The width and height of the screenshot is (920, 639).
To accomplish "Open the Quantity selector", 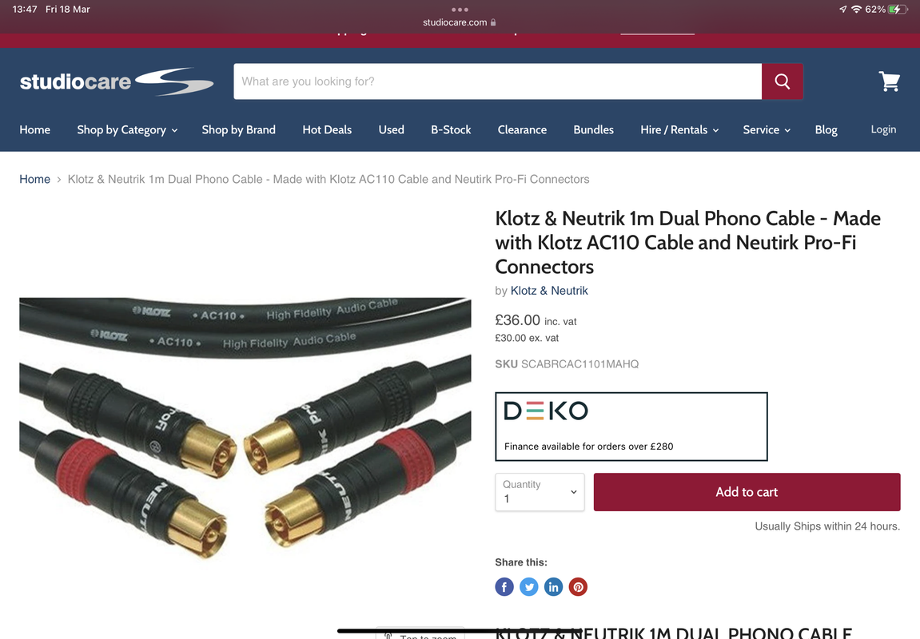I will point(540,492).
